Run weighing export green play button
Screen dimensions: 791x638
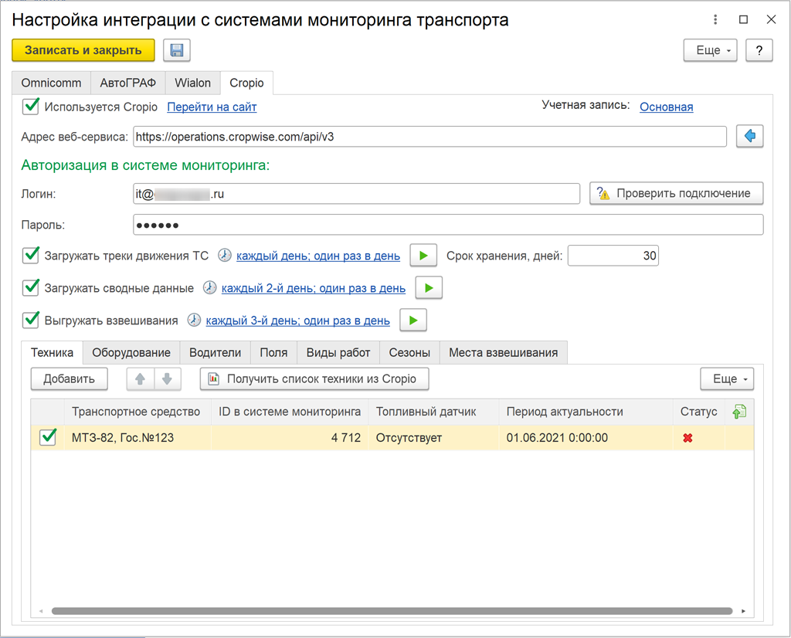pyautogui.click(x=413, y=320)
